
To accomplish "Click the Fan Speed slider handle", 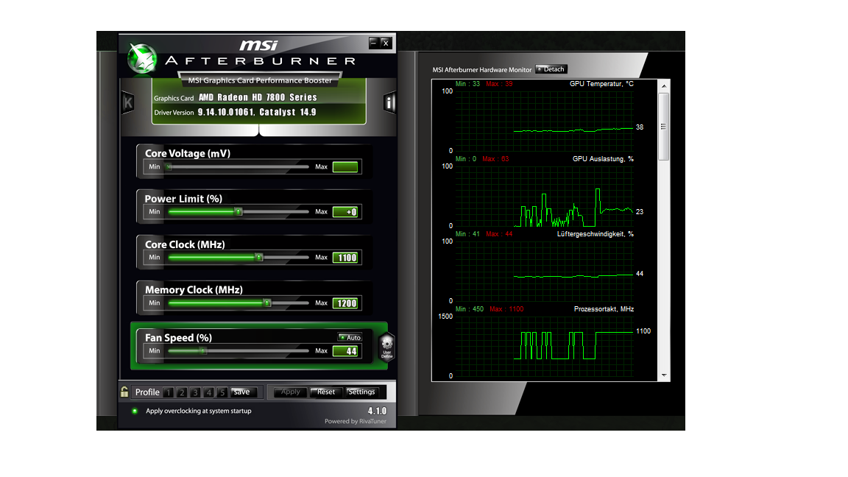I will (203, 350).
